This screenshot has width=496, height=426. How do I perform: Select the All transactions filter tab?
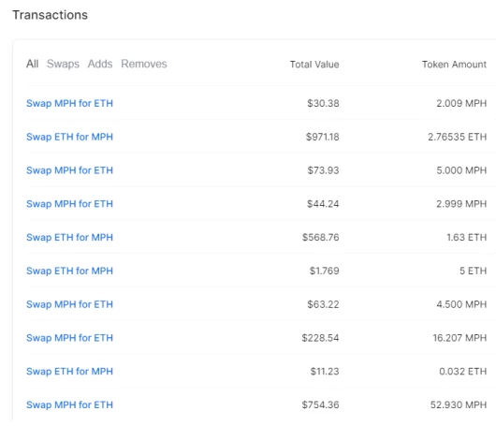32,64
